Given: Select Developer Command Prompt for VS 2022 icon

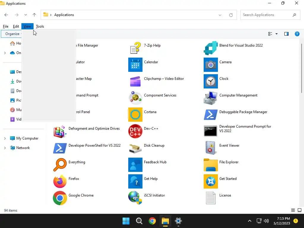Looking at the screenshot, I should (210, 131).
